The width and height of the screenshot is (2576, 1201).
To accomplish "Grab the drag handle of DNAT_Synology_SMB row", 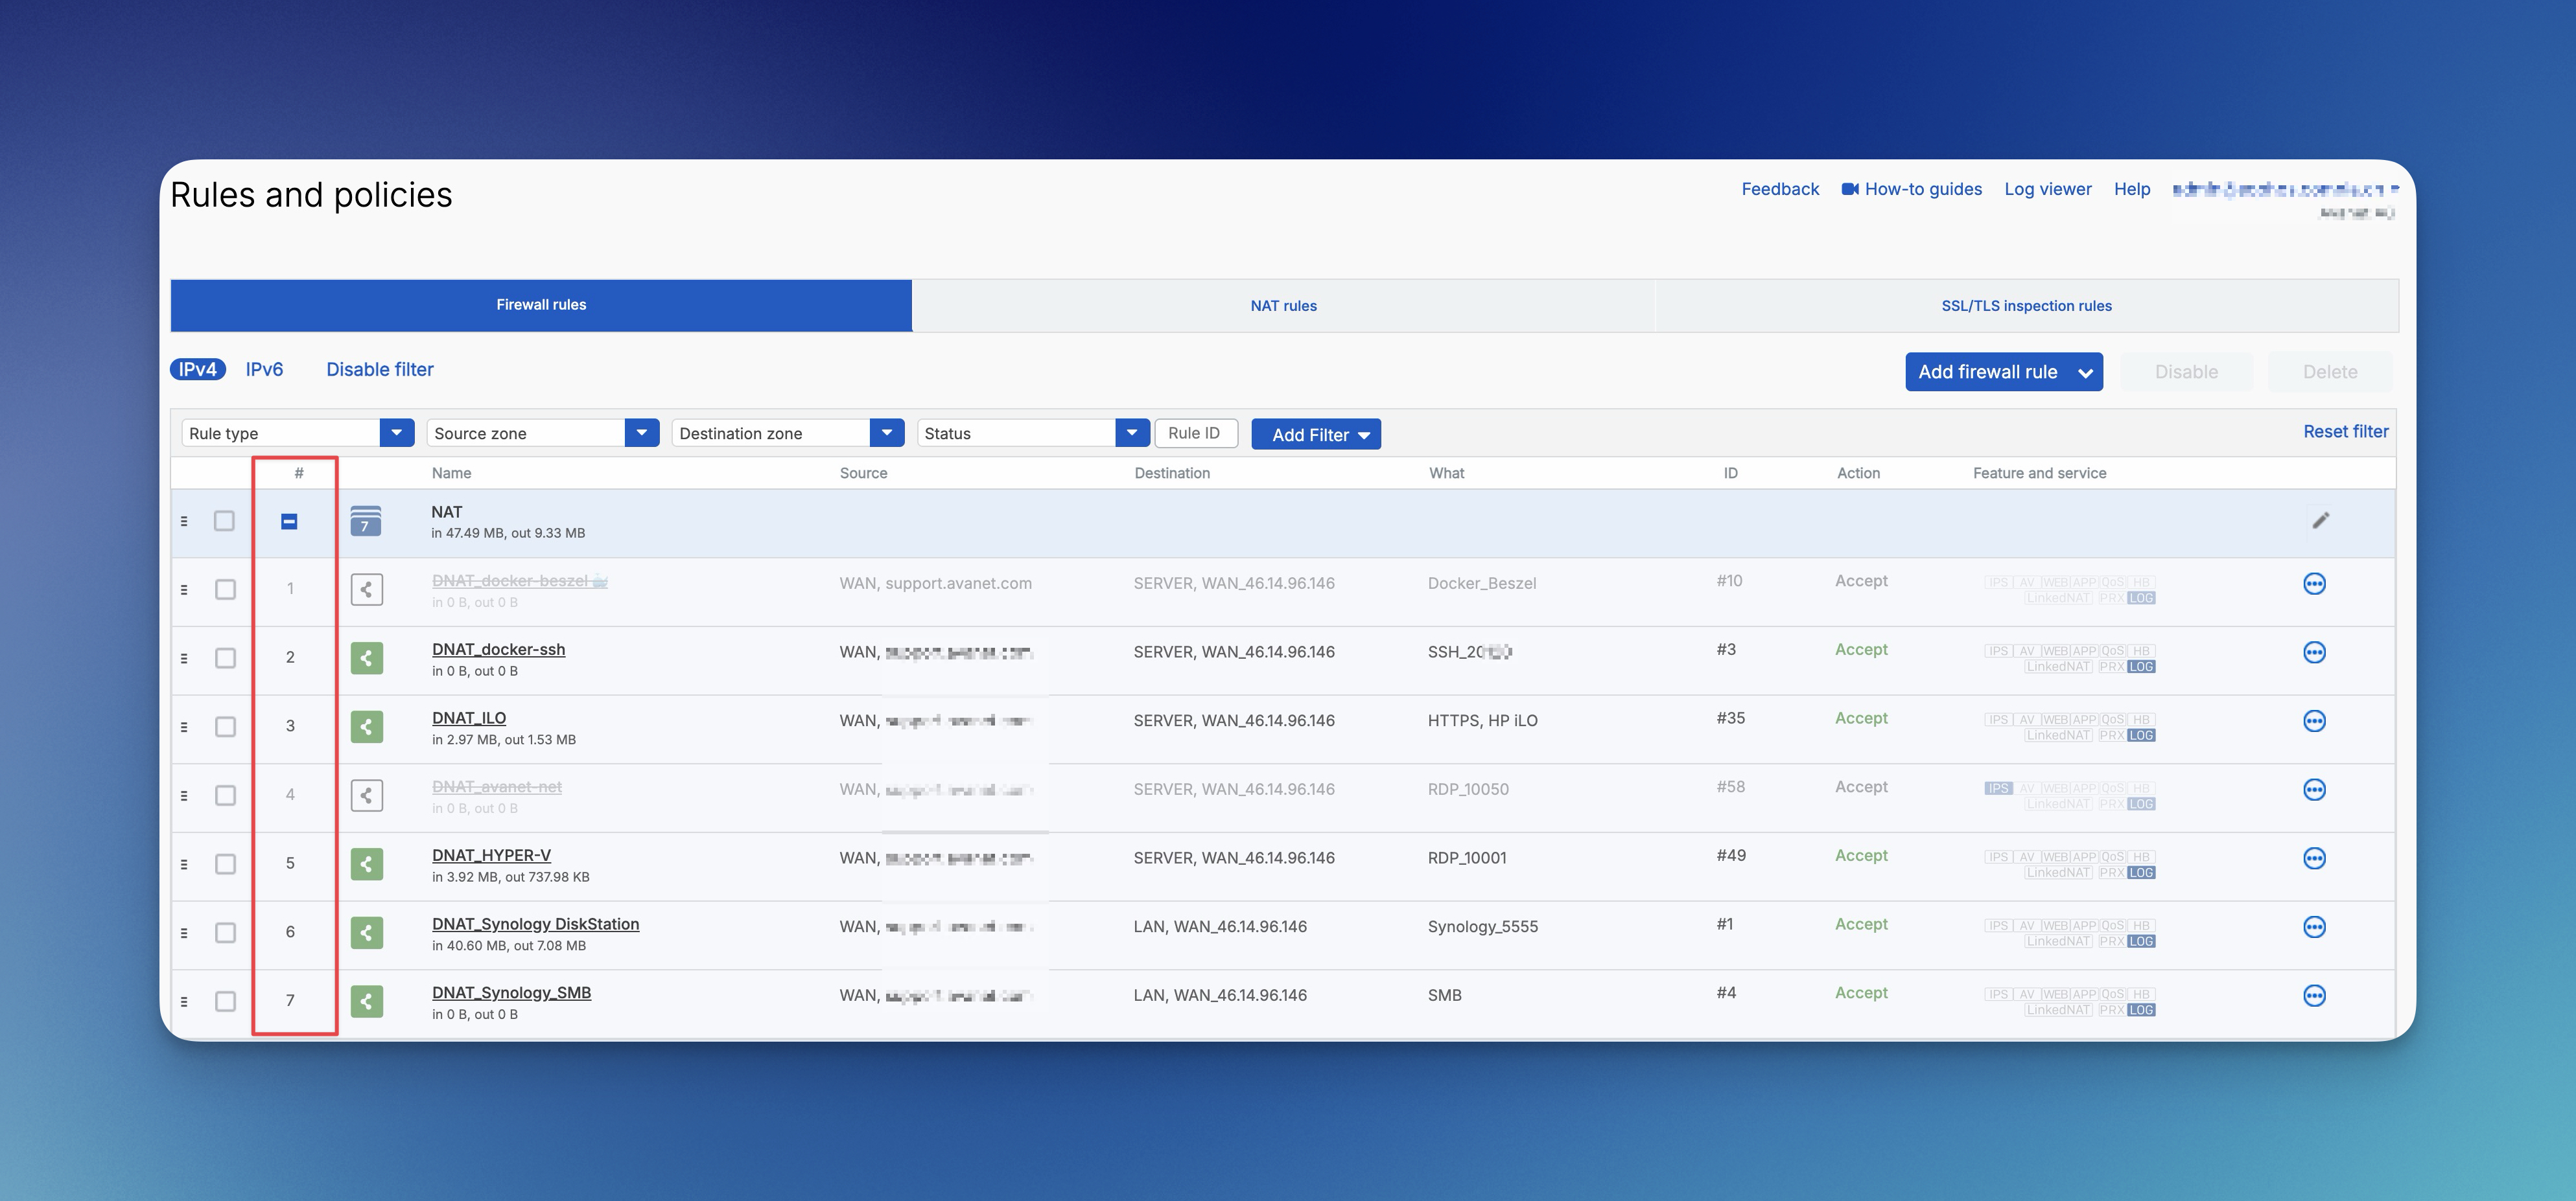I will (x=184, y=1001).
